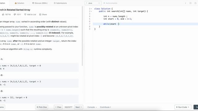The height and width of the screenshot is (111, 198).
Task: Click code line 'int n = nums.length ;'
Action: (115, 16)
